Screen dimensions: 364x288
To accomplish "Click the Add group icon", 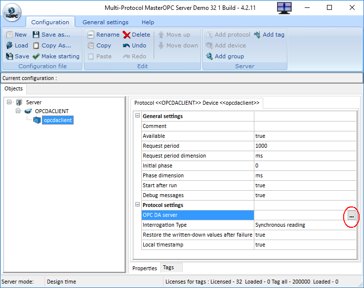I will 209,56.
